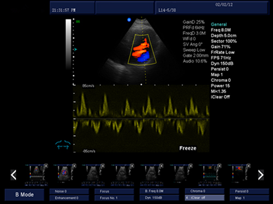
Task: Remove the first saved image thumbnail
Action: tap(46, 166)
